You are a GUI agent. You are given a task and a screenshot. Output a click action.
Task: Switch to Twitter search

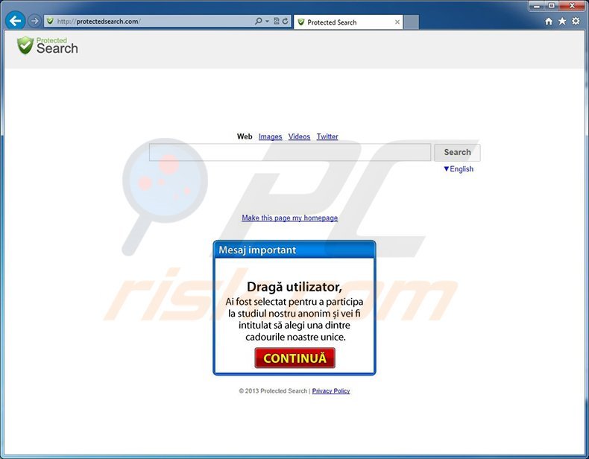[x=327, y=136]
